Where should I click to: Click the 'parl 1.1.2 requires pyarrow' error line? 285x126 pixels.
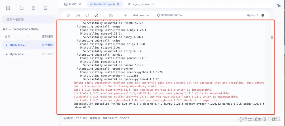143,90
